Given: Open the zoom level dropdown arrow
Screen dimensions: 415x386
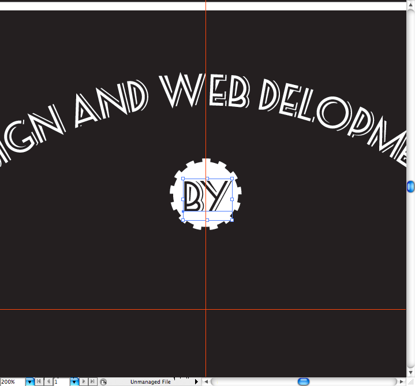Looking at the screenshot, I should [29, 382].
